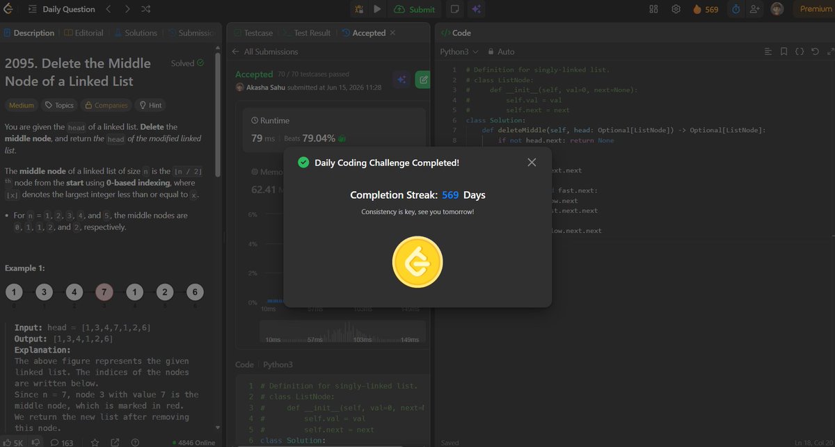Click the Completion Streak 569 Days text

(x=417, y=195)
